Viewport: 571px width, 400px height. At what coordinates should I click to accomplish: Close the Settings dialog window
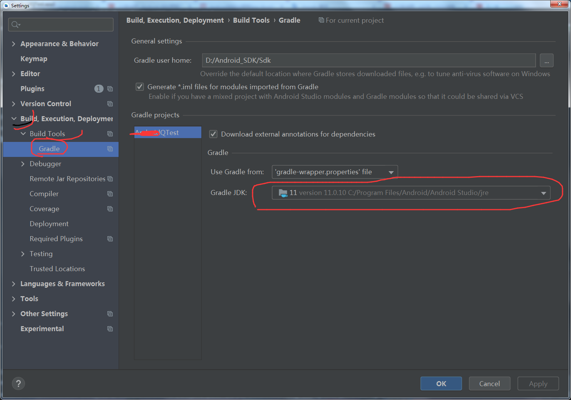[x=559, y=4]
